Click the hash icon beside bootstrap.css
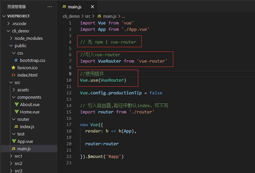Image resolution: width=255 pixels, height=173 pixels. (16, 61)
